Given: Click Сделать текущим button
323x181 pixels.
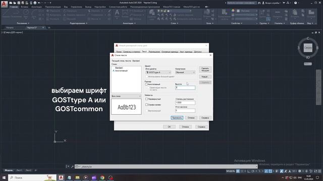Looking at the screenshot, I should [205, 69].
